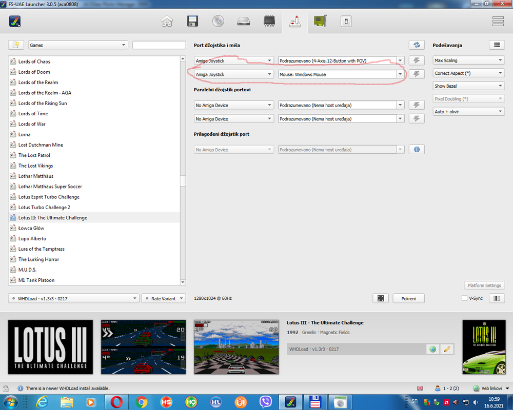Screen dimensions: 513x410
Task: Open the Expansion card tab
Action: pyautogui.click(x=320, y=22)
